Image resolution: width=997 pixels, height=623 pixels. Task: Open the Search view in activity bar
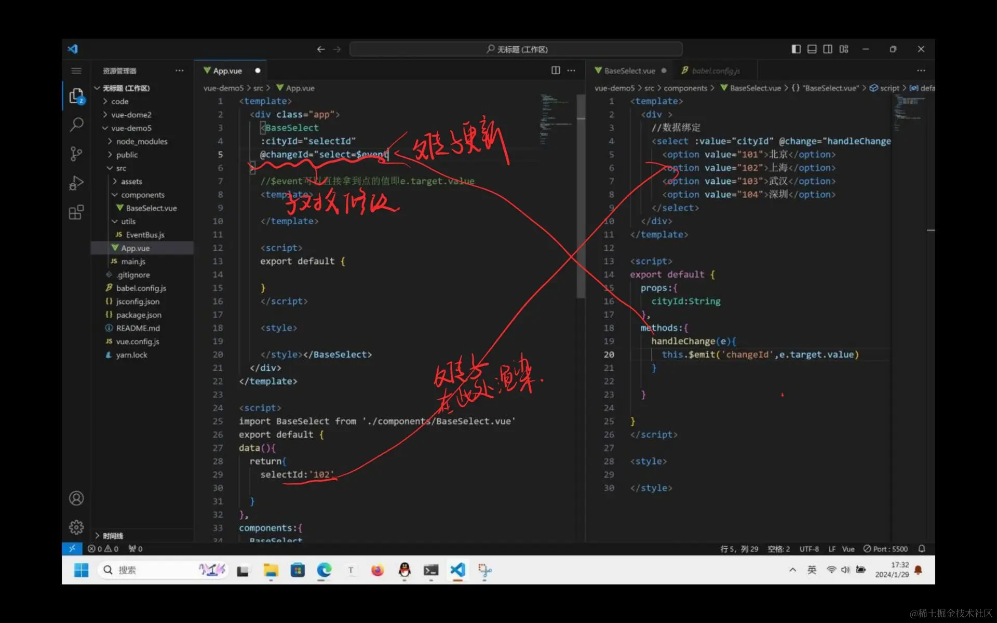(76, 124)
